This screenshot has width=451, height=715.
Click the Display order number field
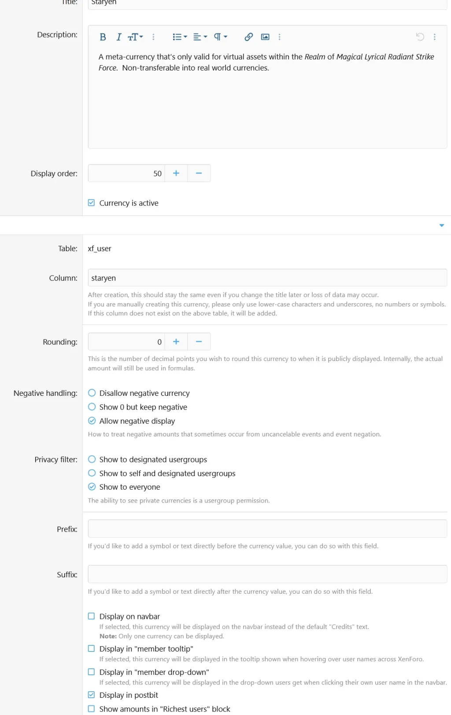click(x=126, y=173)
